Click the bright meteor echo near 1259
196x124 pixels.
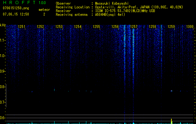tap(171, 91)
